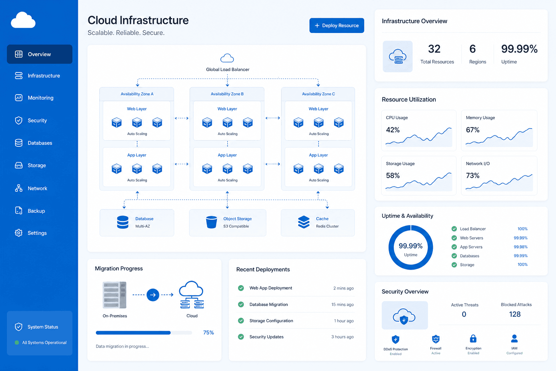Go to the Monitoring section
The image size is (556, 371).
pos(39,98)
